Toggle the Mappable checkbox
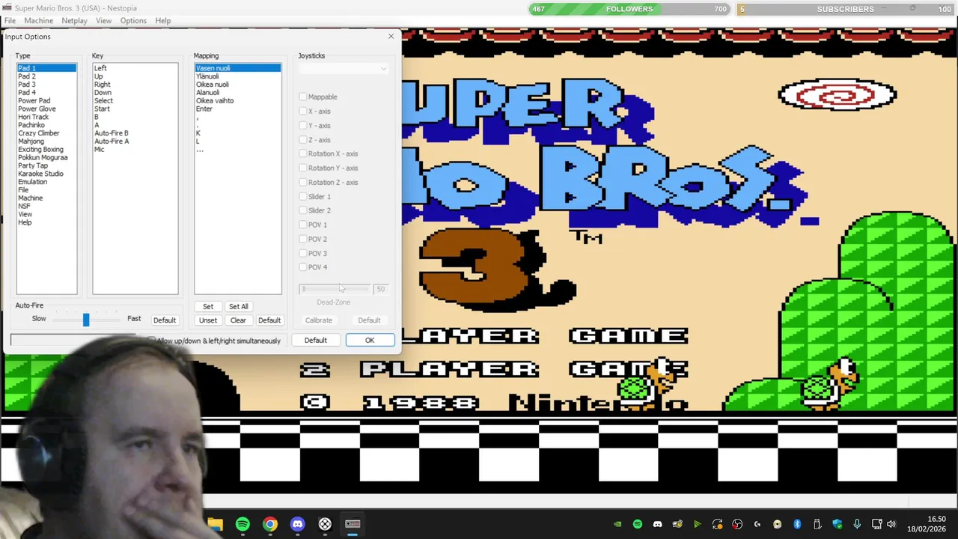 [303, 97]
